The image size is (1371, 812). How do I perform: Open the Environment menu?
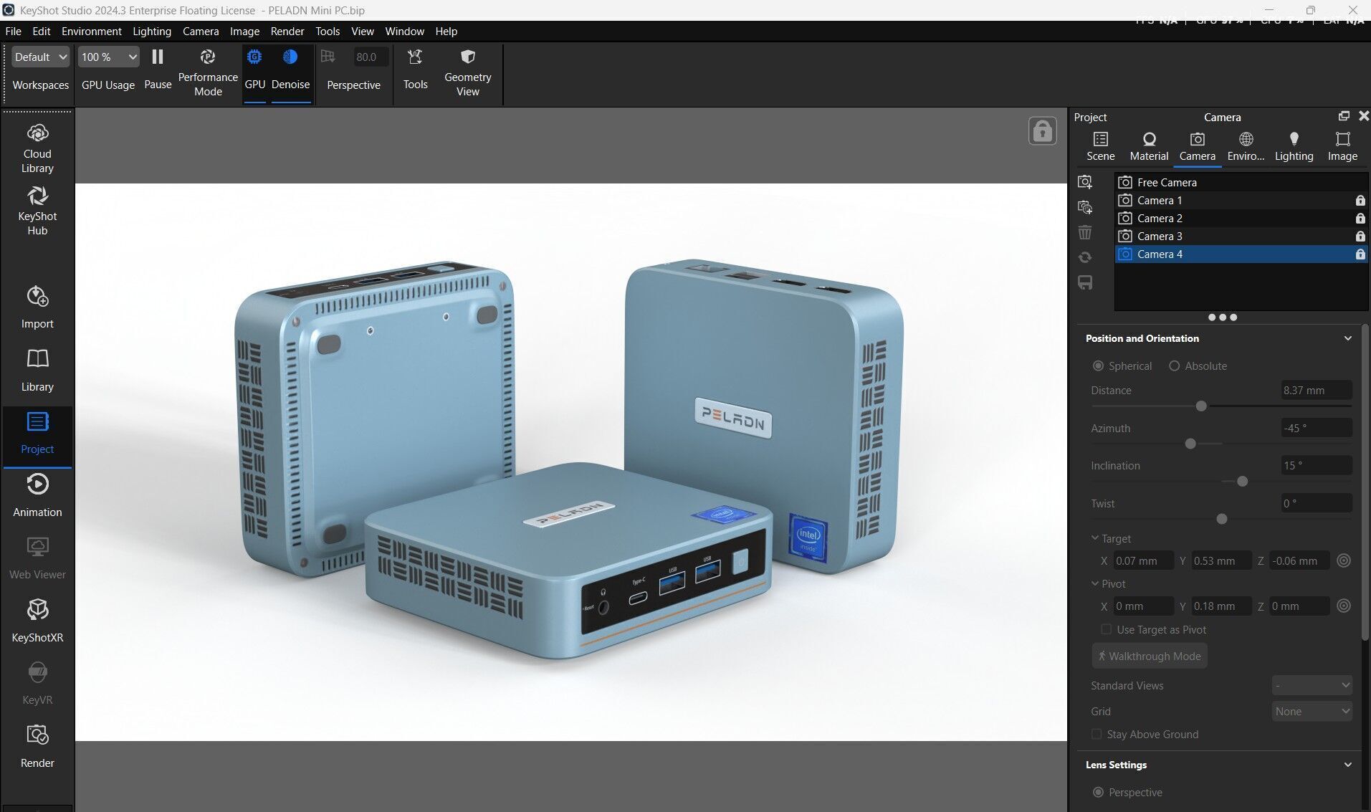pyautogui.click(x=92, y=31)
